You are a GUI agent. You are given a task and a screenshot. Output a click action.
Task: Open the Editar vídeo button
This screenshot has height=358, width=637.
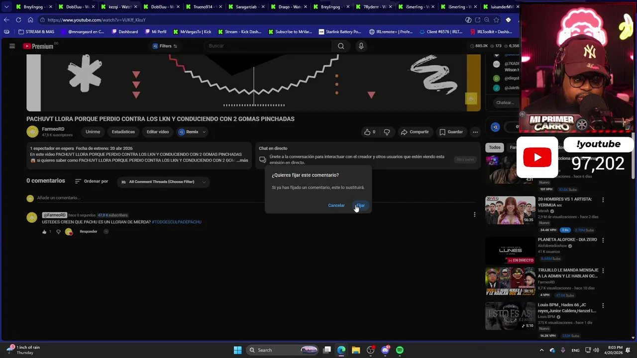[x=158, y=132]
